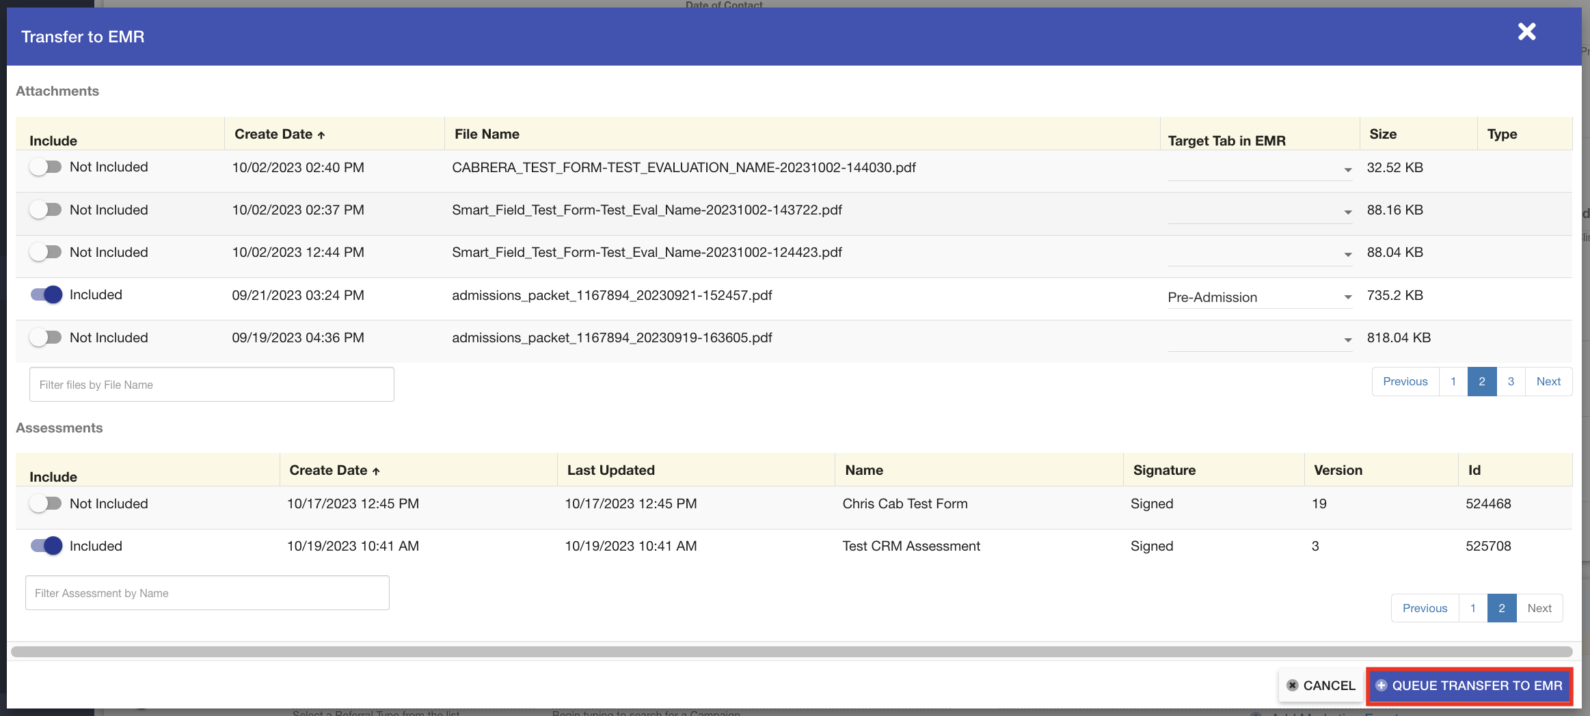Click Queue Transfer to EMR button
Viewport: 1590px width, 716px height.
pos(1469,686)
